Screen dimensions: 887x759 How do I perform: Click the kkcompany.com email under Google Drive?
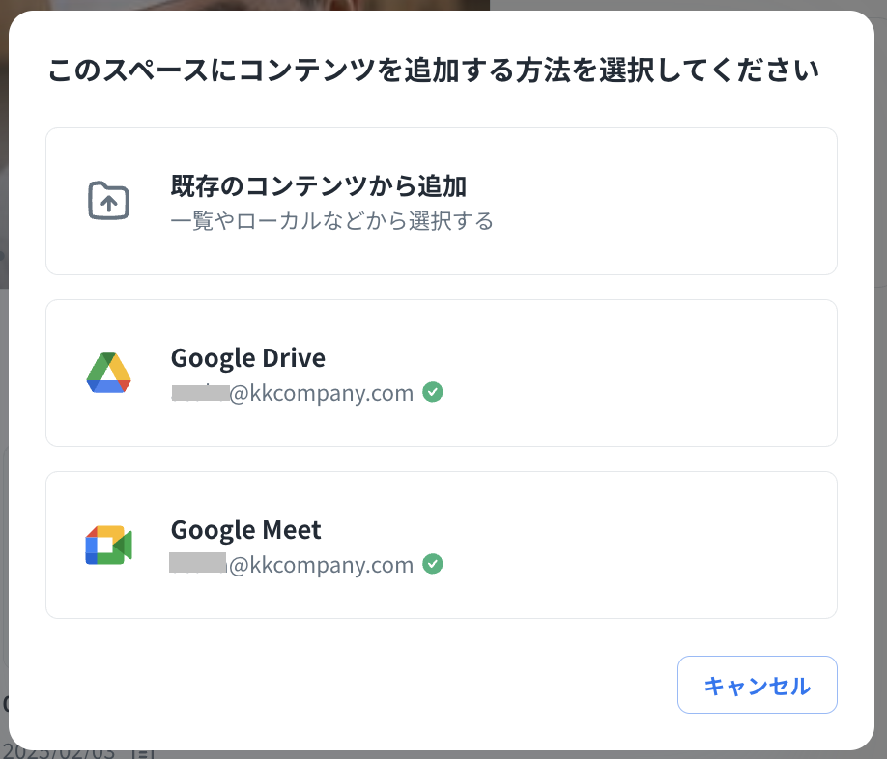click(321, 393)
